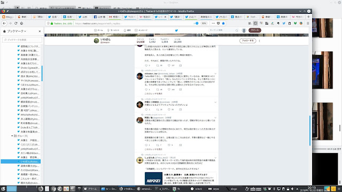Like the 弁護士 小林航太 tweet

point(169,109)
